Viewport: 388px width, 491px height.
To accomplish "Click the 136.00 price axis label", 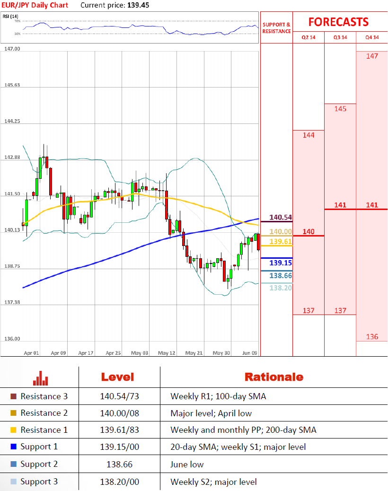I will (x=12, y=339).
